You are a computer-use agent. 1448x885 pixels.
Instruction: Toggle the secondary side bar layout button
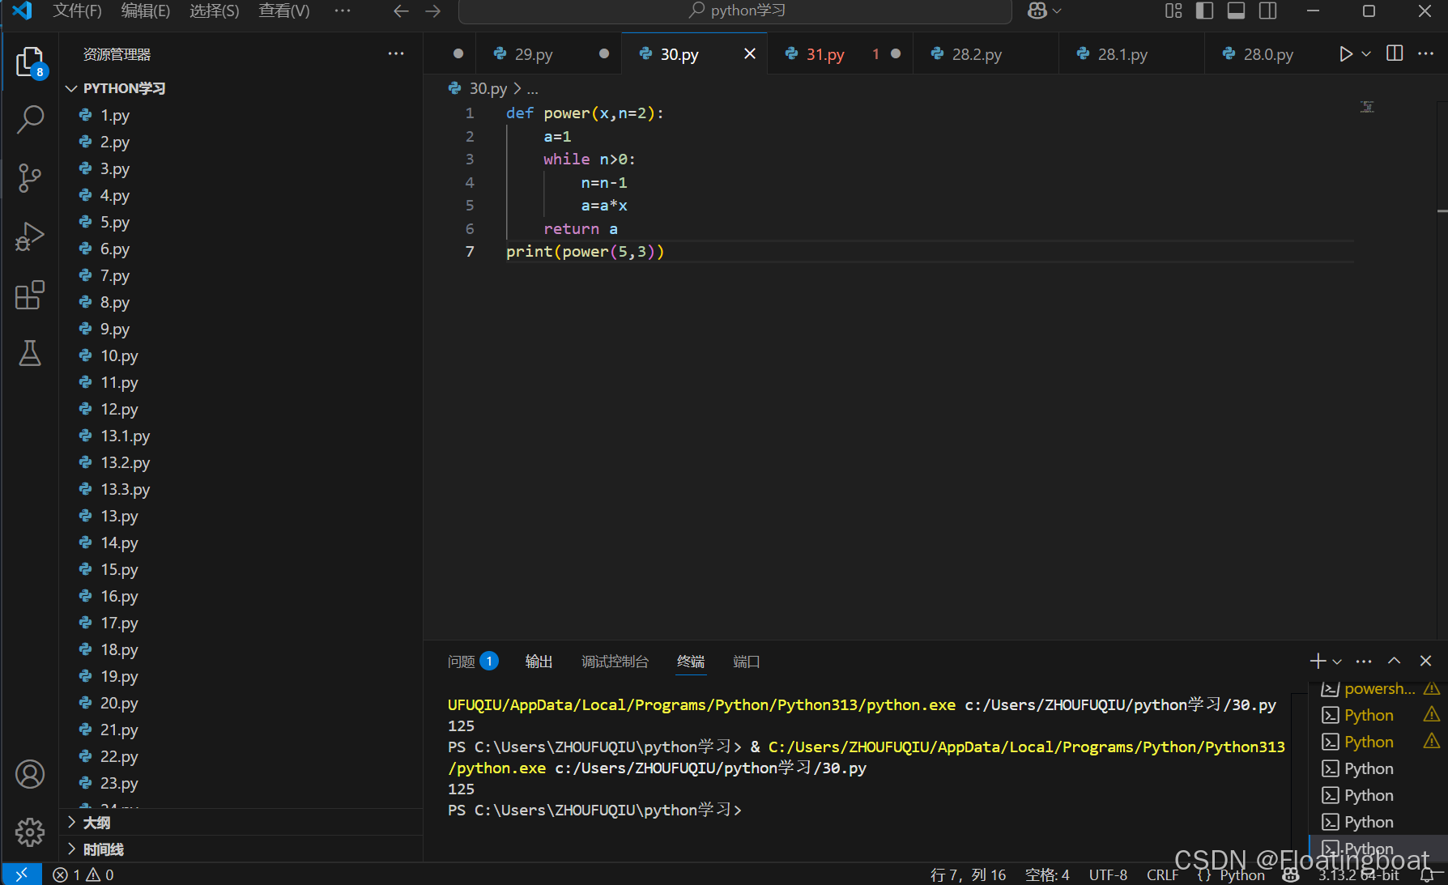coord(1268,11)
